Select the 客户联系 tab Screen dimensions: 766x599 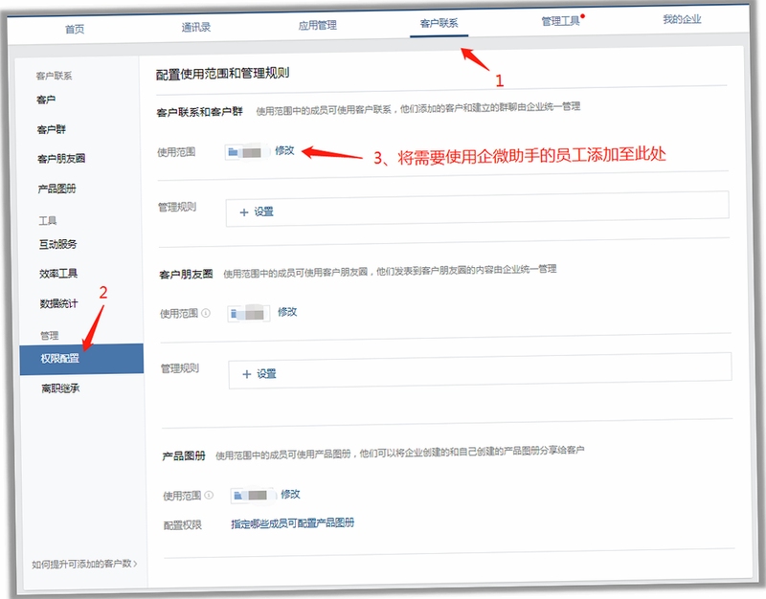pos(439,23)
